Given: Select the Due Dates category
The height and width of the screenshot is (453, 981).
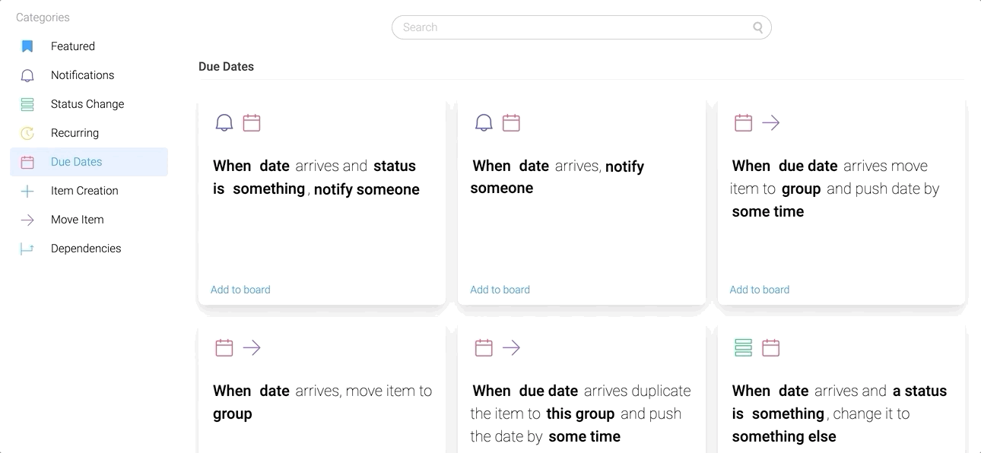Looking at the screenshot, I should click(89, 162).
